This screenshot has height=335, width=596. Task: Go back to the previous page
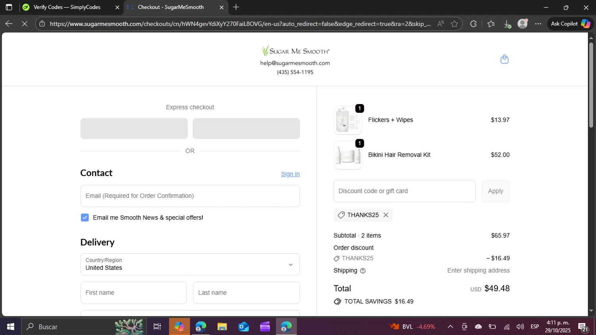[x=9, y=24]
